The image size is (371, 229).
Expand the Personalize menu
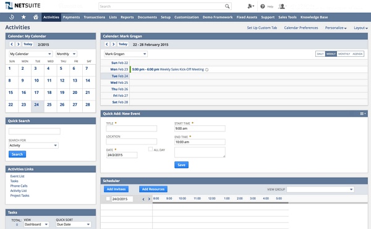tap(336, 28)
